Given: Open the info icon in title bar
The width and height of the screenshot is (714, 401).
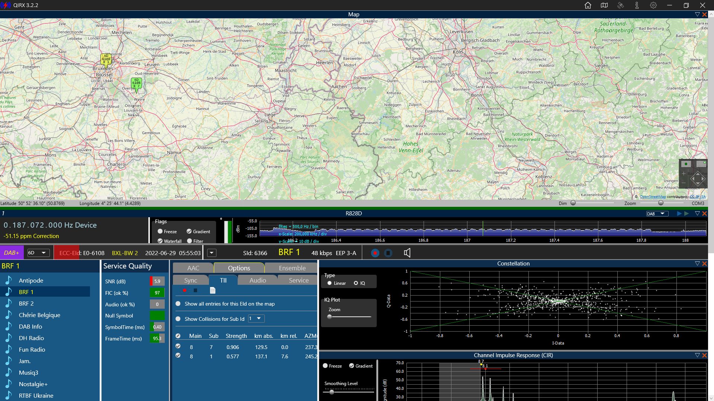Looking at the screenshot, I should tap(637, 5).
